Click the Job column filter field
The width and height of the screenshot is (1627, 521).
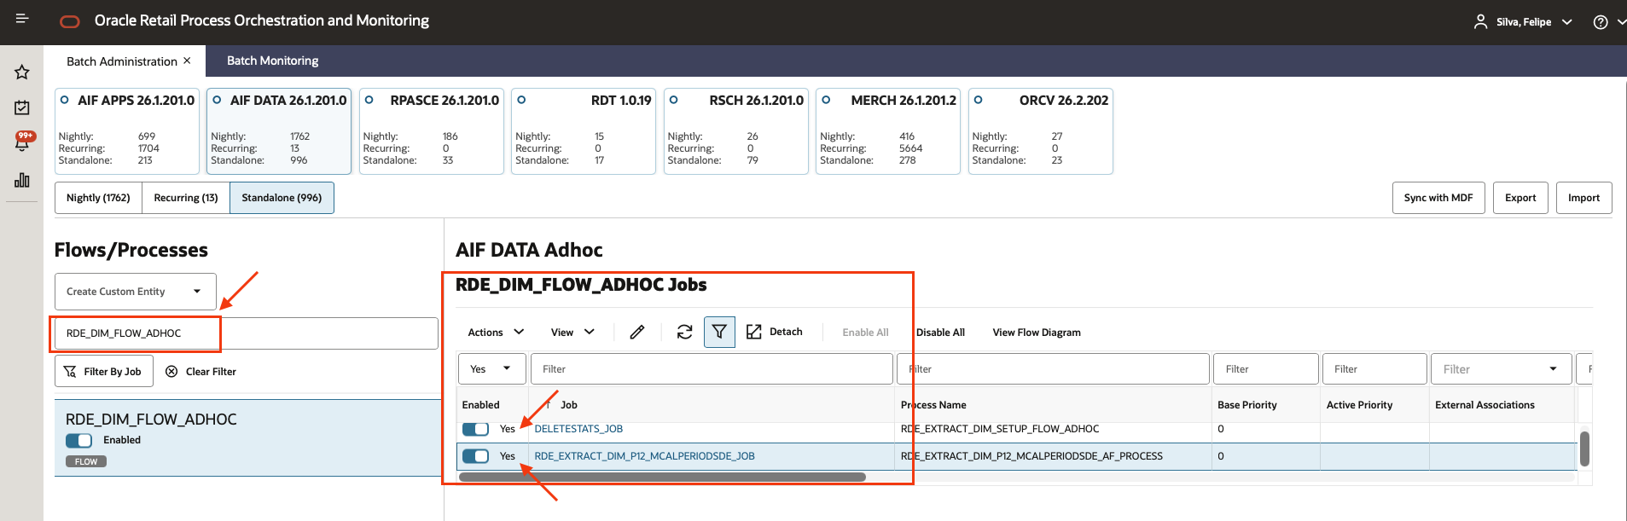pyautogui.click(x=712, y=369)
